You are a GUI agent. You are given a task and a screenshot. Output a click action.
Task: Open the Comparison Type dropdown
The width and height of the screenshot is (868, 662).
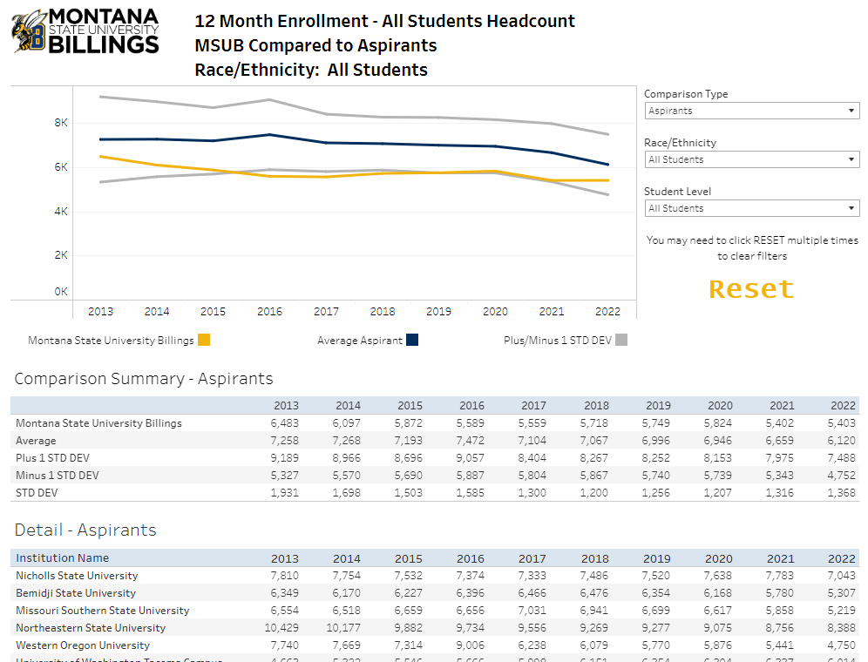(x=751, y=111)
